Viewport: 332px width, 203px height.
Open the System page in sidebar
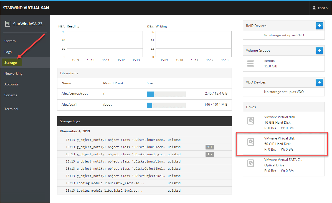point(10,41)
